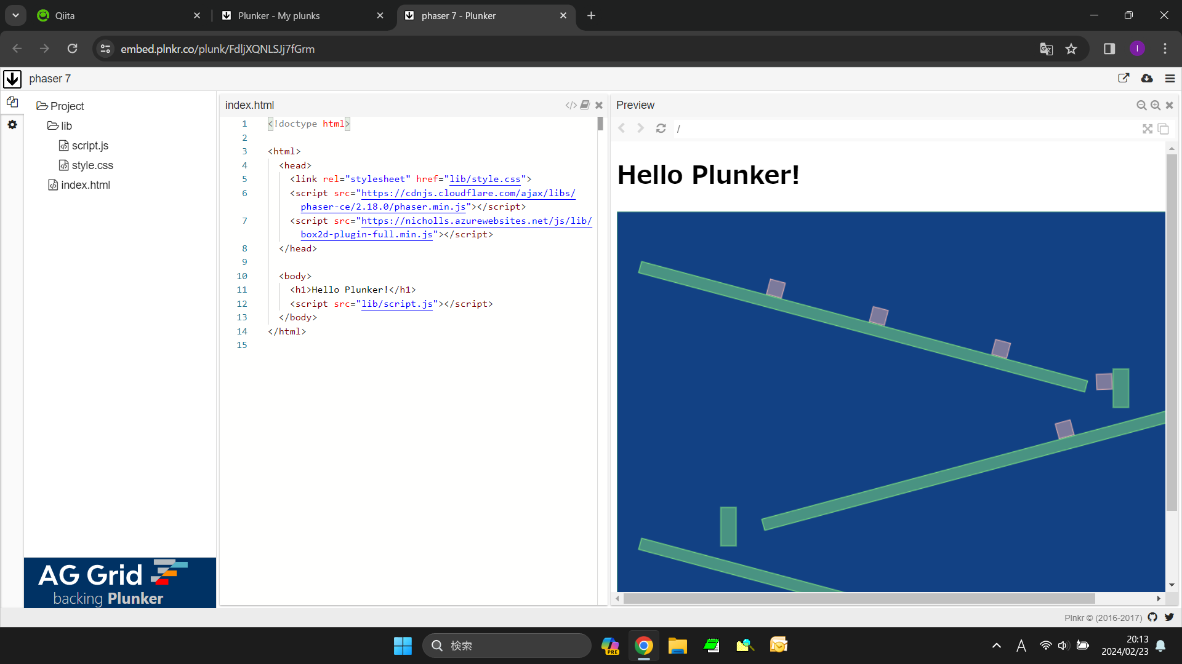The image size is (1182, 664).
Task: Zoom in the preview
Action: tap(1155, 105)
